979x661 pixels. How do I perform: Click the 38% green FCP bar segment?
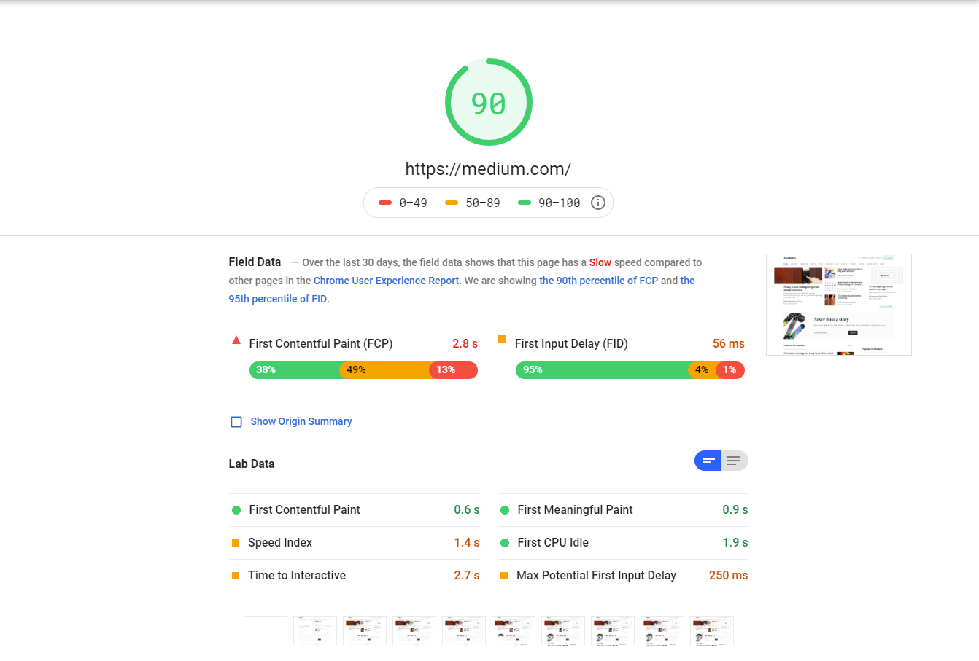pos(295,370)
